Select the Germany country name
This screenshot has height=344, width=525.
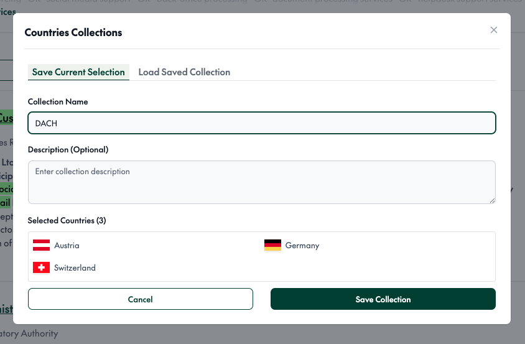click(302, 246)
